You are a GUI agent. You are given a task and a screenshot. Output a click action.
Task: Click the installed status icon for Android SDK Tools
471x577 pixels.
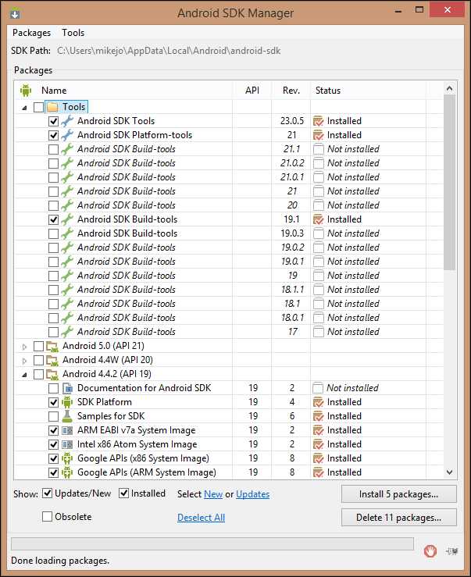pyautogui.click(x=318, y=121)
